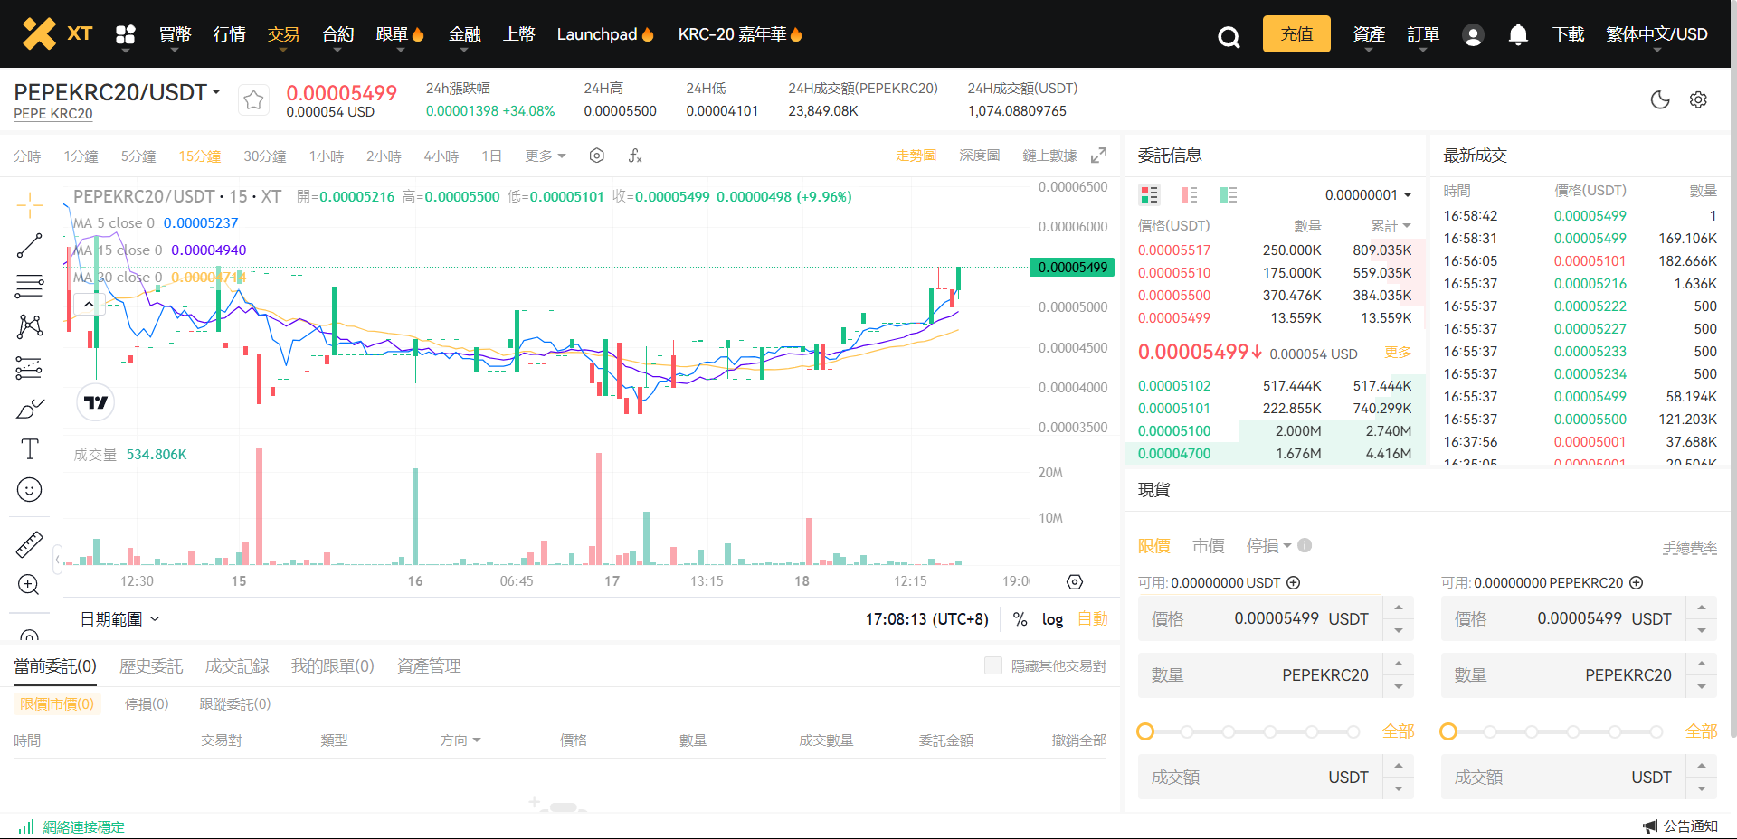Switch to dark mode moon icon
The image size is (1737, 839).
(1660, 99)
